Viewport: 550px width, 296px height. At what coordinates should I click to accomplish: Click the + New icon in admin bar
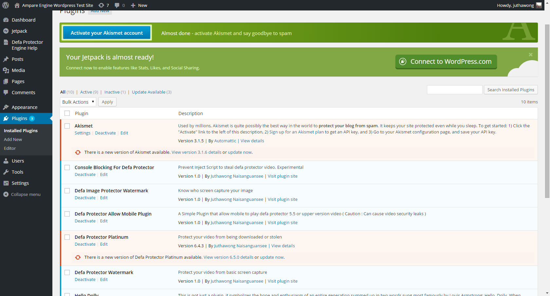[132, 5]
